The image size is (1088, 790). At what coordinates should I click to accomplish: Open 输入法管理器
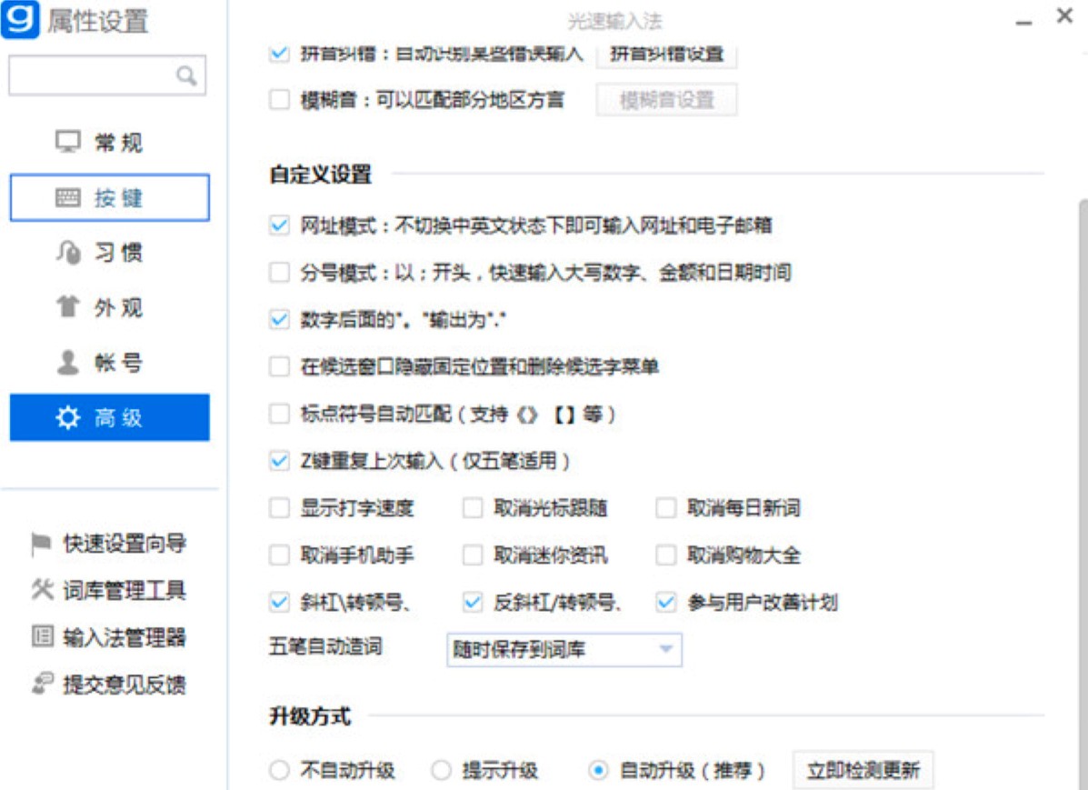(109, 637)
